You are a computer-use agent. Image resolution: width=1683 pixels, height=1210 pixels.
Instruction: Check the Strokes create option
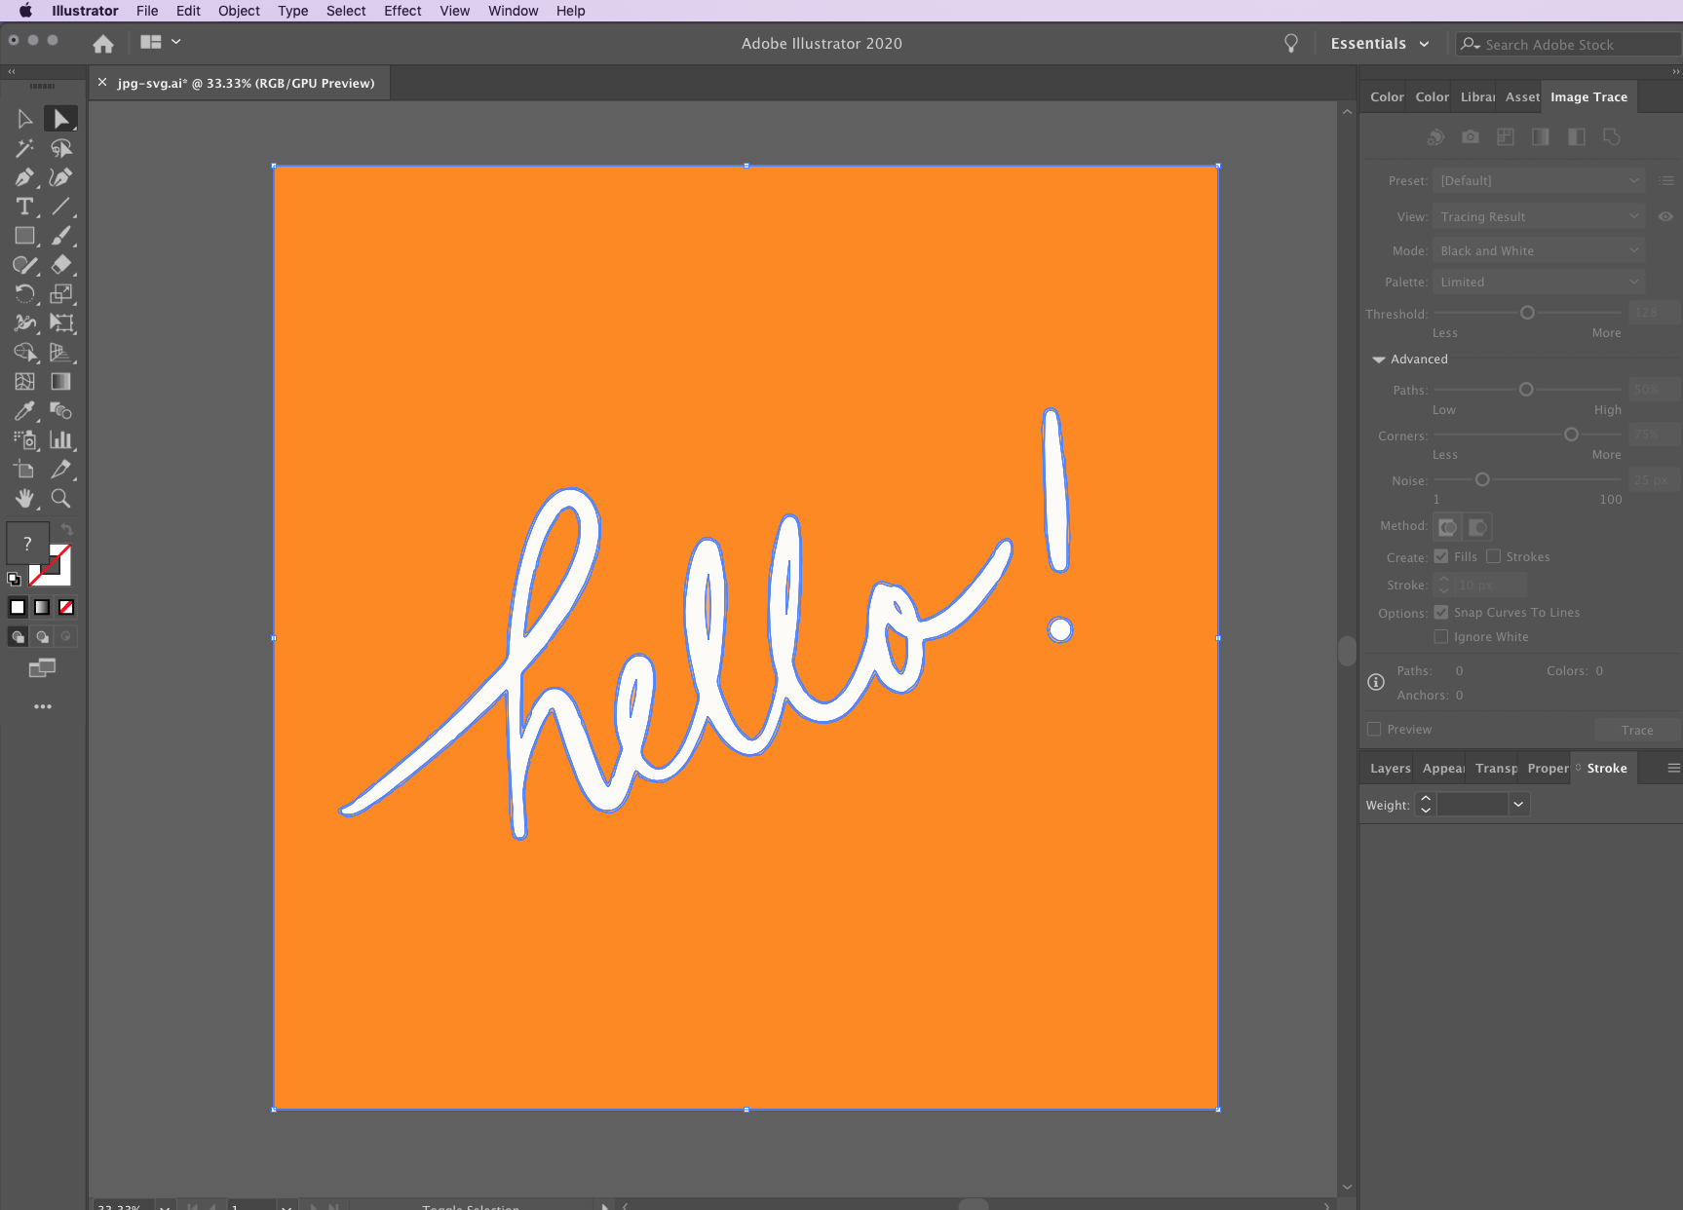pyautogui.click(x=1493, y=556)
